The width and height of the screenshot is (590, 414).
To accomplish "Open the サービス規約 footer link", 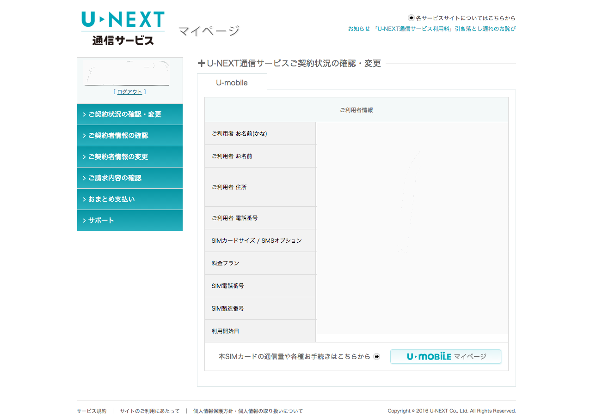I will (92, 411).
